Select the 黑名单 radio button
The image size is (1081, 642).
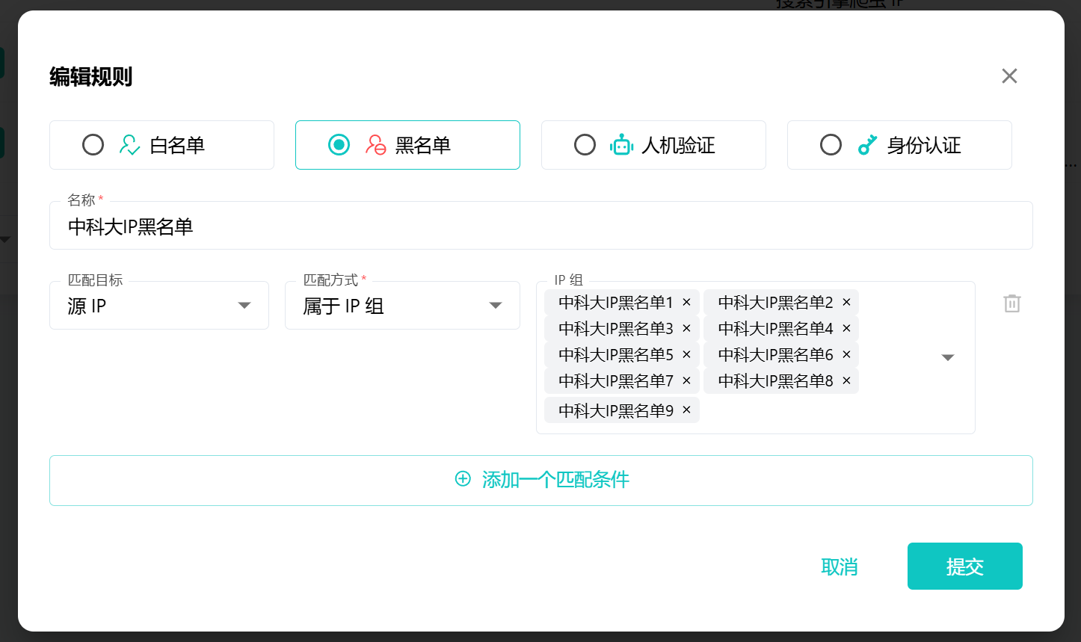(339, 144)
